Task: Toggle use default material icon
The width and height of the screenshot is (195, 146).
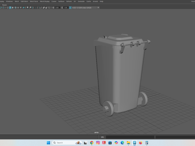Action: (13, 8)
